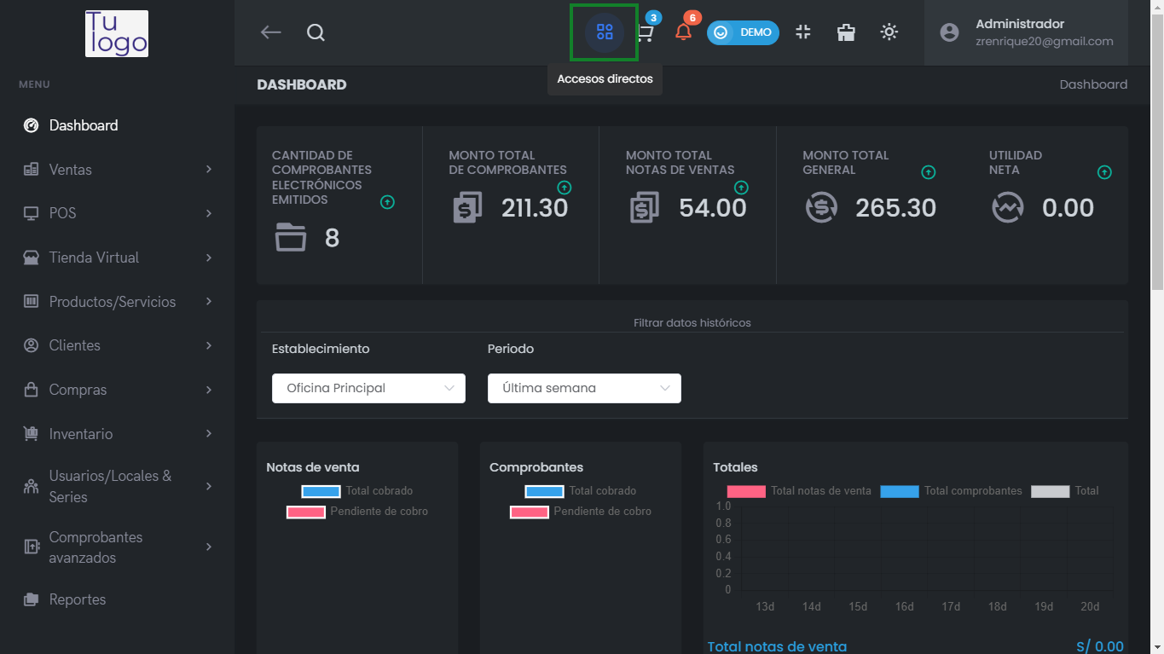Click the Tienda Virtual storefront icon
This screenshot has width=1164, height=654.
(29, 257)
